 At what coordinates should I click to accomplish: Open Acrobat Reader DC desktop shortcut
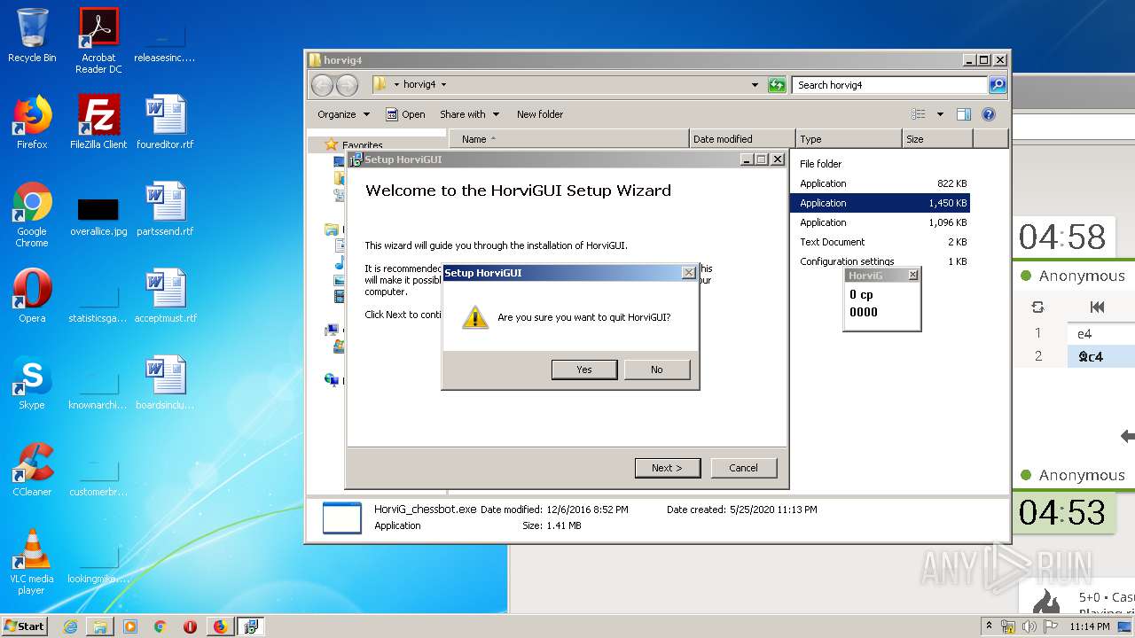pyautogui.click(x=98, y=41)
